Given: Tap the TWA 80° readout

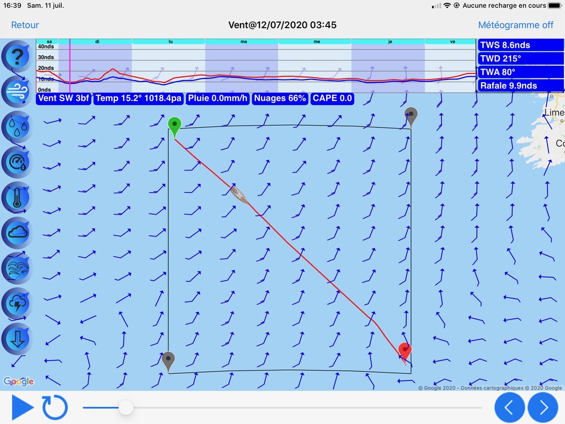Looking at the screenshot, I should [521, 72].
